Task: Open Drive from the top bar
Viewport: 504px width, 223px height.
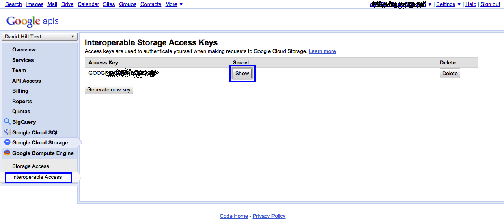Action: [67, 4]
